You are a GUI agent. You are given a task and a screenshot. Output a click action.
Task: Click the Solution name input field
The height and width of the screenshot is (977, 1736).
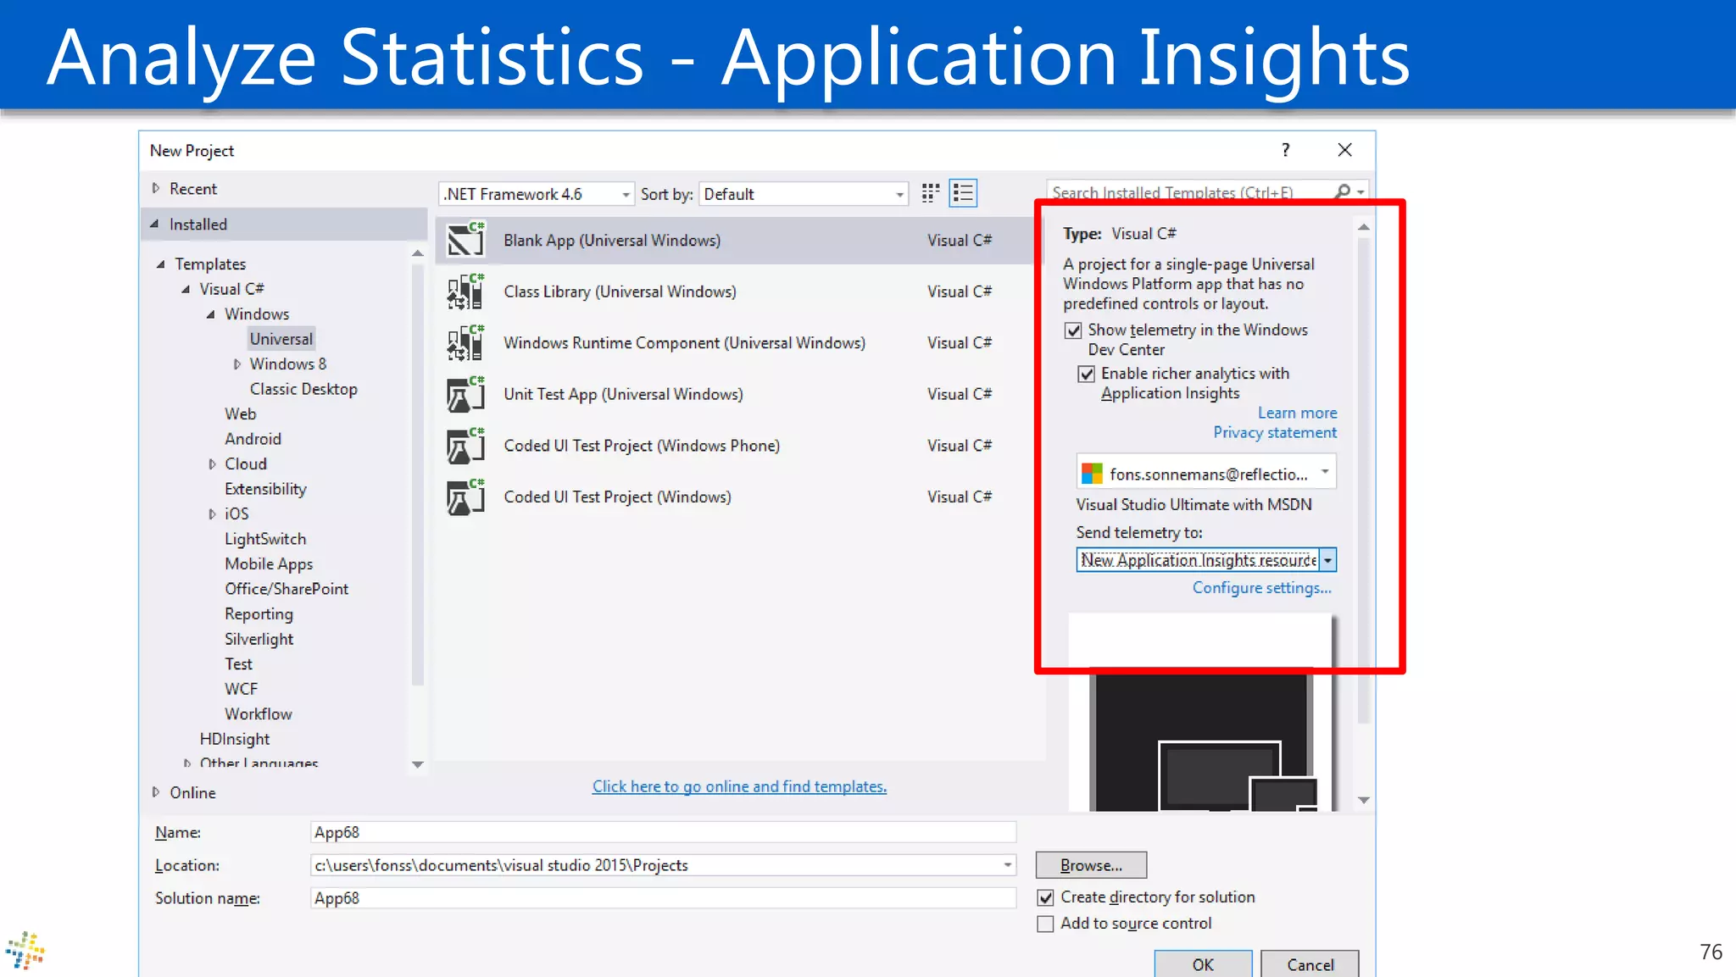pyautogui.click(x=663, y=898)
